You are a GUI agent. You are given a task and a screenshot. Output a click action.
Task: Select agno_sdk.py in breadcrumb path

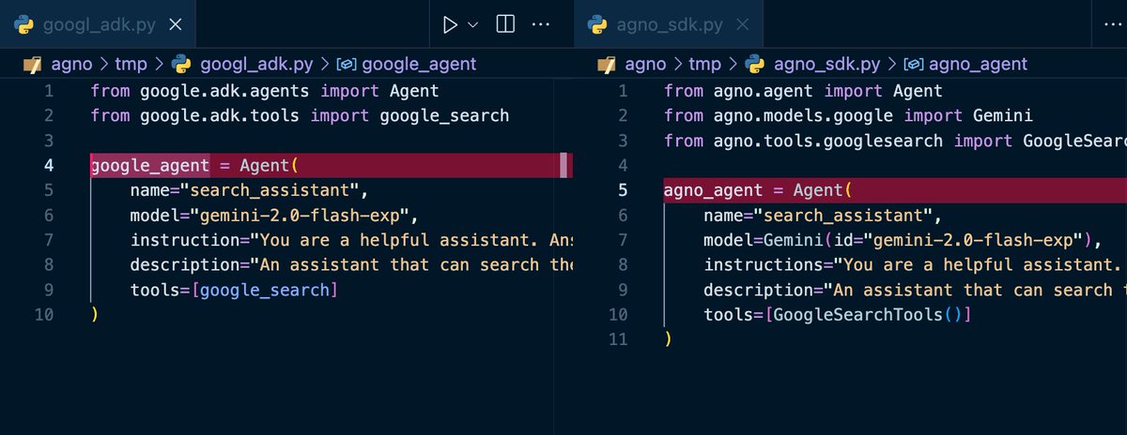pyautogui.click(x=827, y=65)
